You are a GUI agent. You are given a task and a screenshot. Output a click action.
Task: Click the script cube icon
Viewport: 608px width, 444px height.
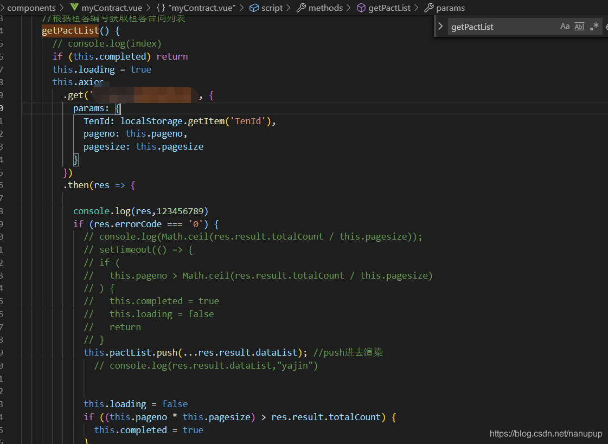(254, 8)
